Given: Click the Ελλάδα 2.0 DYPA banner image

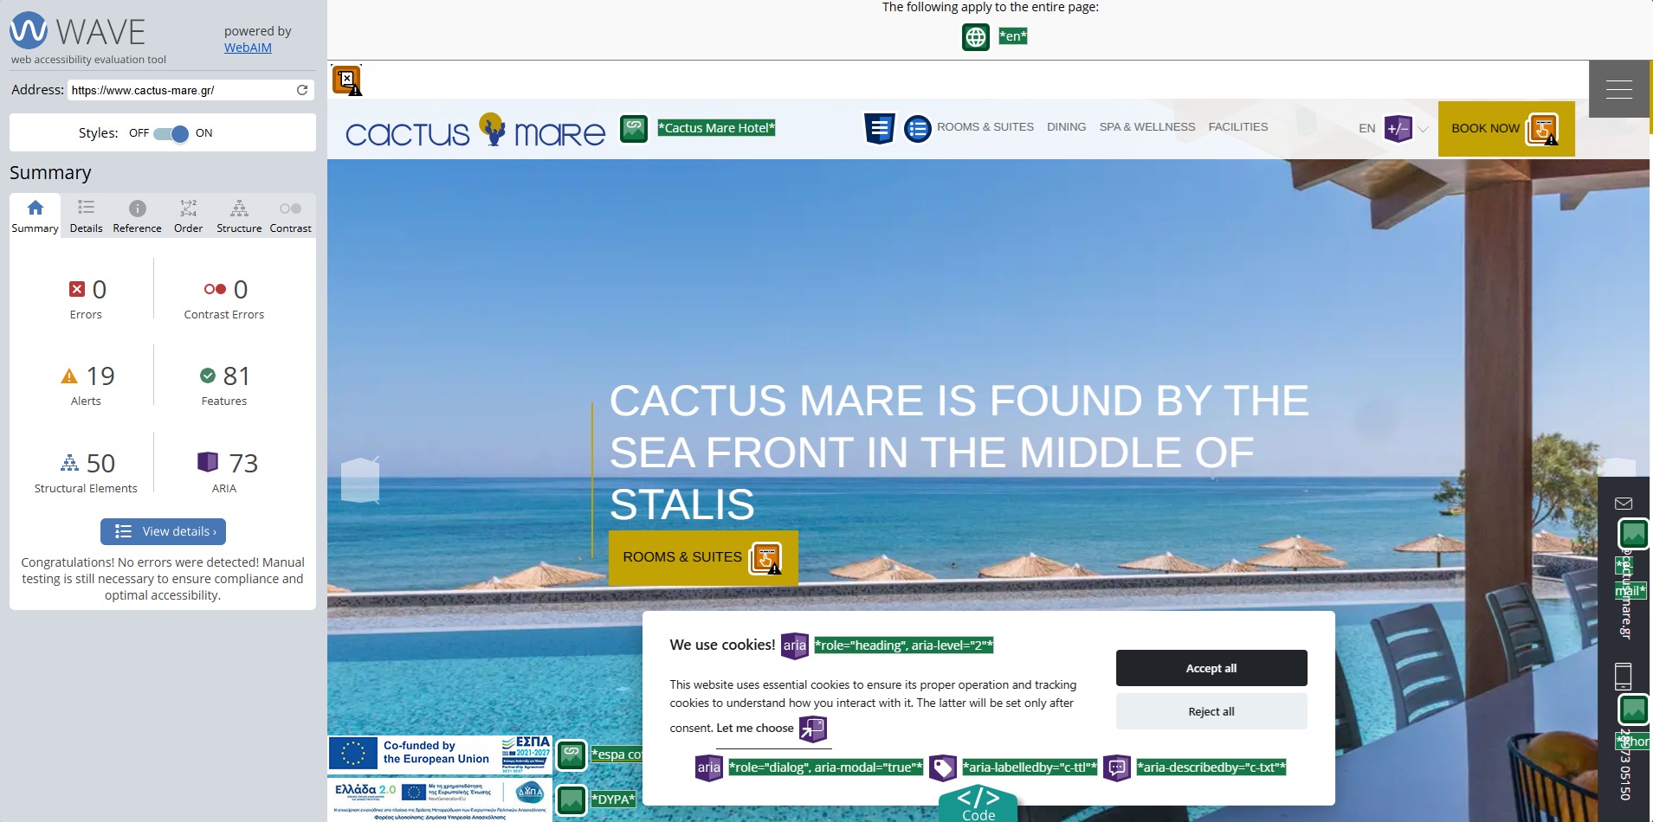Looking at the screenshot, I should [x=440, y=800].
